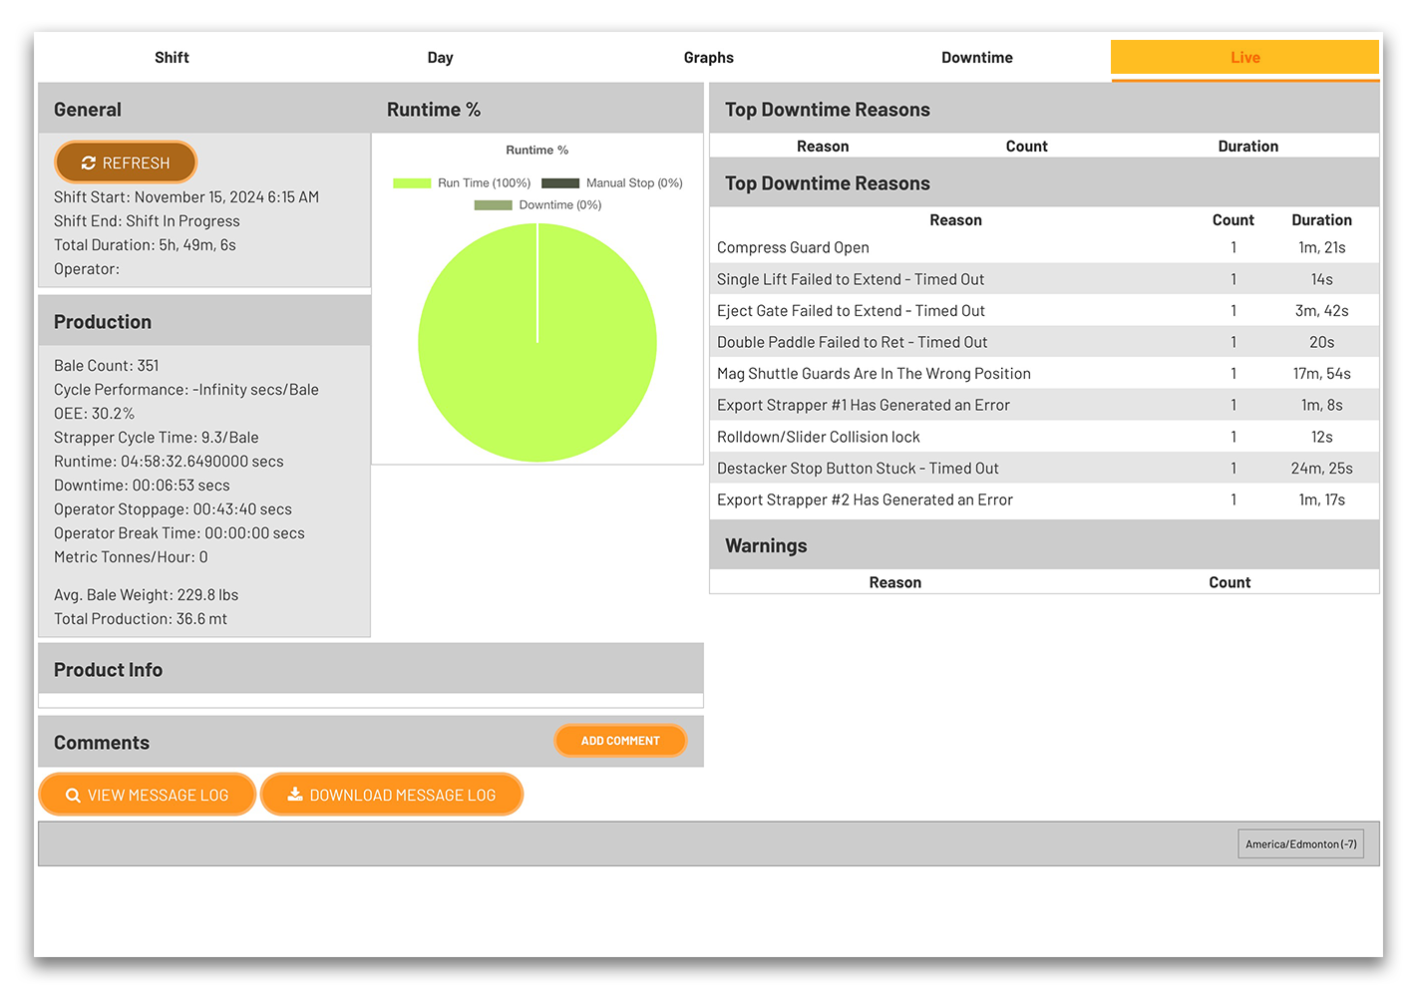Image resolution: width=1416 pixels, height=1000 pixels.
Task: Switch to the Shift tab
Action: click(172, 58)
